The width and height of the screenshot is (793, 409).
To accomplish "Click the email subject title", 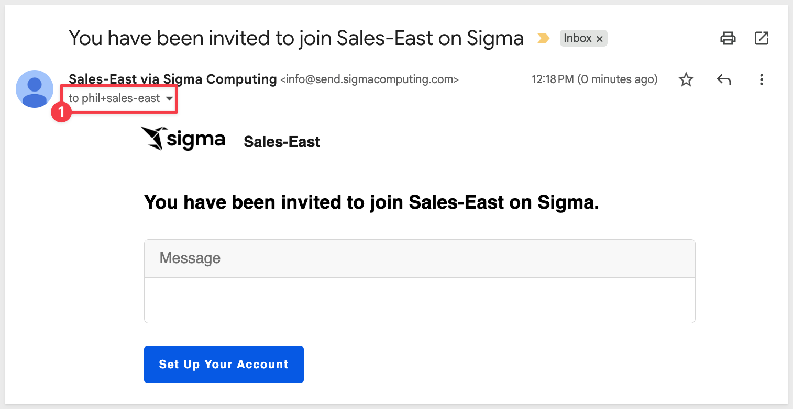I will click(296, 38).
